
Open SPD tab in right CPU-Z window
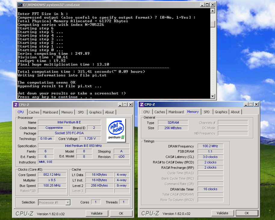pyautogui.click(x=207, y=112)
